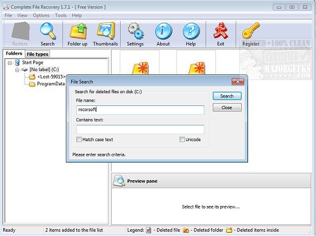
Task: Open Help question mark icon
Action: coord(191,31)
